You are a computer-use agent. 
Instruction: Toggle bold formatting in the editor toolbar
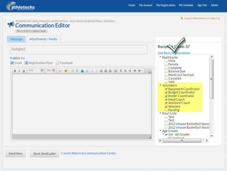pos(15,71)
